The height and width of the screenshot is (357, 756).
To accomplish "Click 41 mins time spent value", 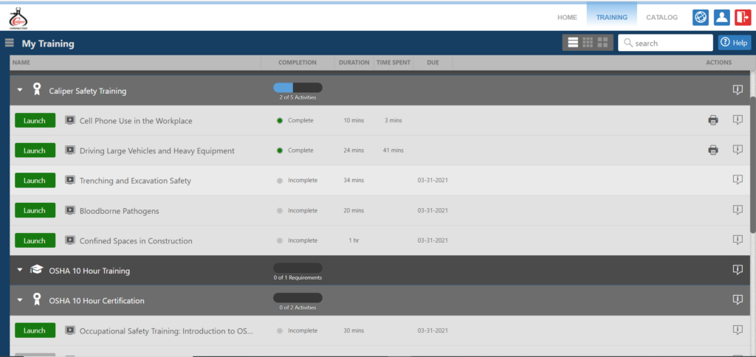I will click(394, 150).
